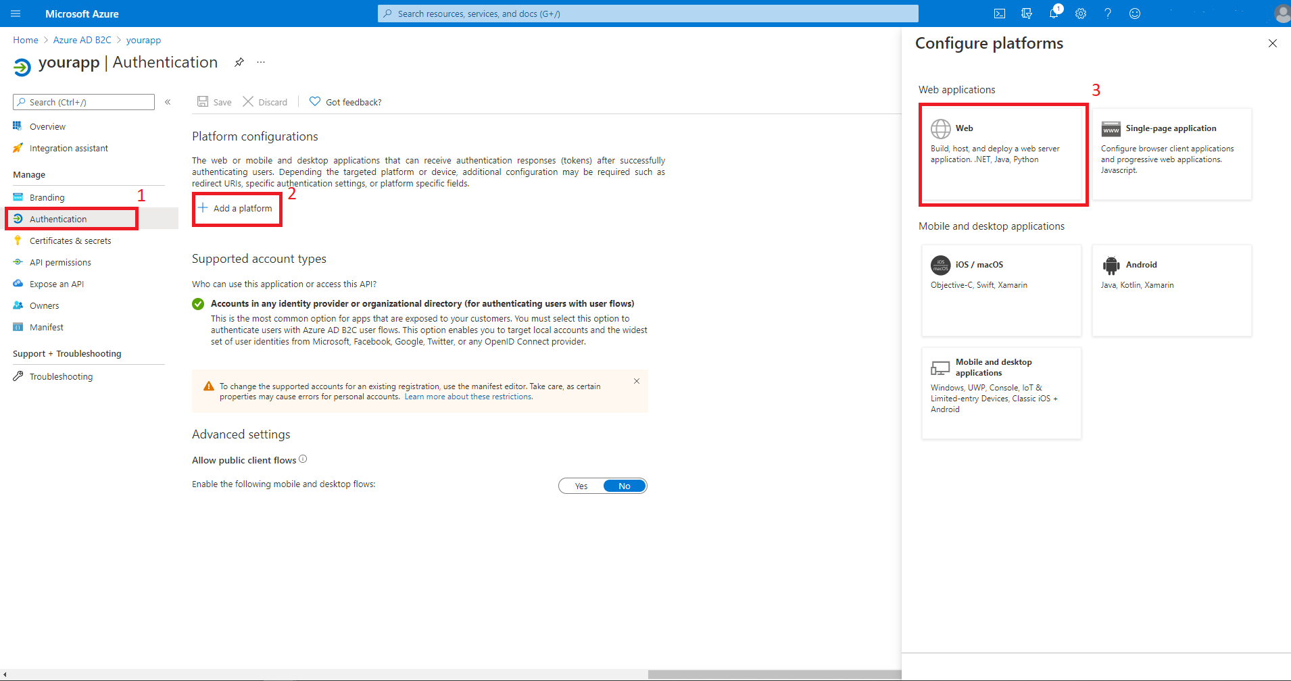1291x681 pixels.
Task: Open the Help pane
Action: click(1109, 14)
